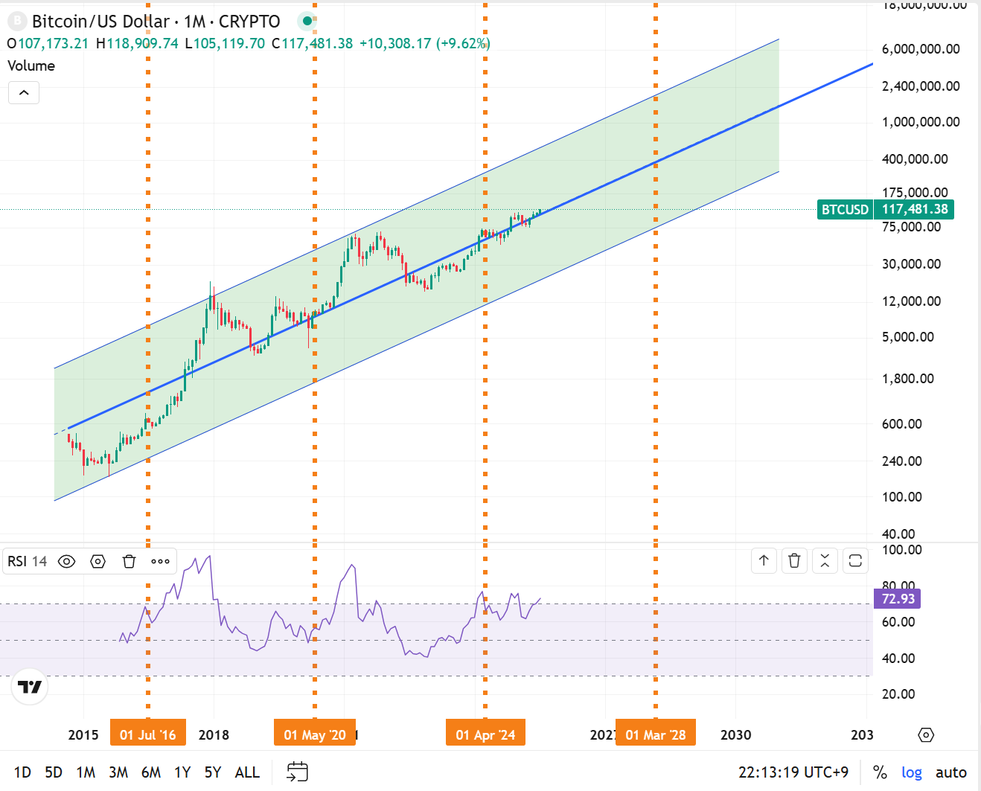Click the Bitcoin symbol logo icon

16,22
